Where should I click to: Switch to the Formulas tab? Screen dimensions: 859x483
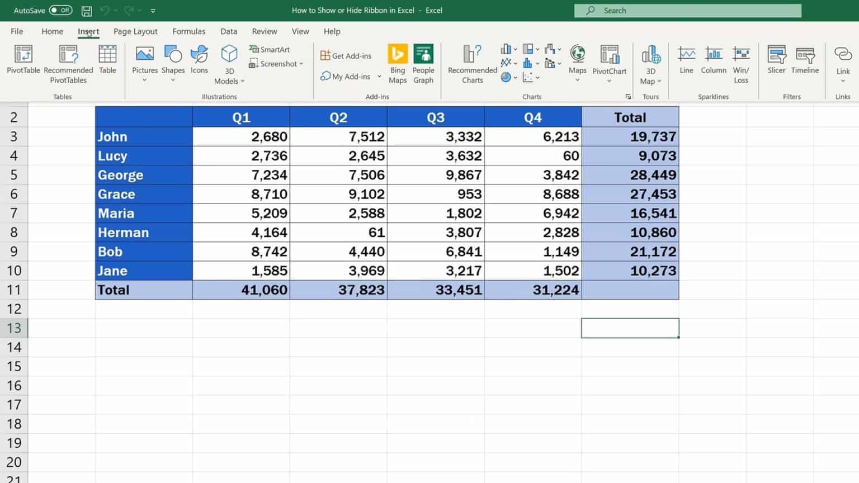tap(188, 31)
